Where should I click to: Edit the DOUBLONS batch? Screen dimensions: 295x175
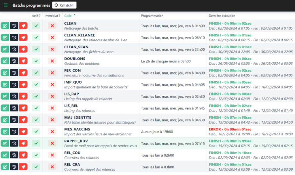tap(5, 61)
